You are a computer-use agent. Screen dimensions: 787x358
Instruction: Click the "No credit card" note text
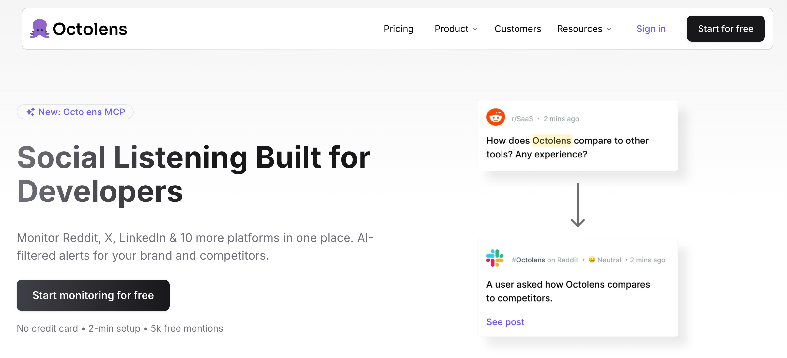(47, 328)
